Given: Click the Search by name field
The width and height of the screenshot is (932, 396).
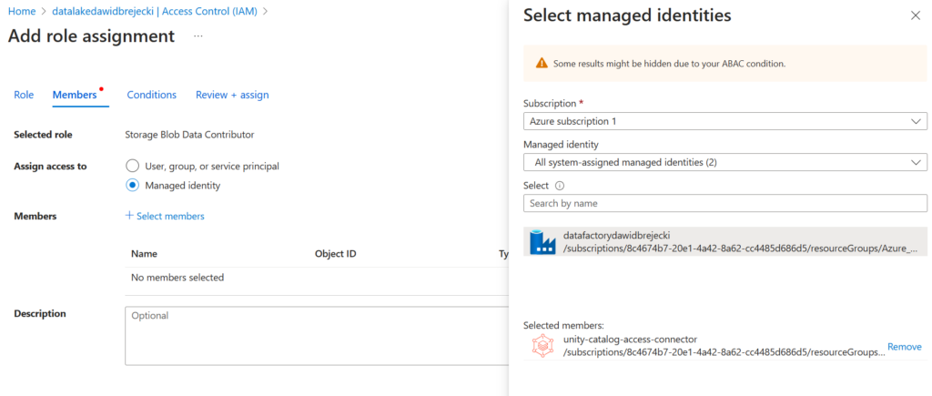Looking at the screenshot, I should [724, 203].
